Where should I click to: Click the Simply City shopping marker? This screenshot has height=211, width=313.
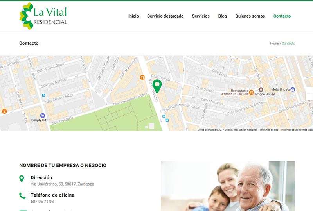coord(42,116)
